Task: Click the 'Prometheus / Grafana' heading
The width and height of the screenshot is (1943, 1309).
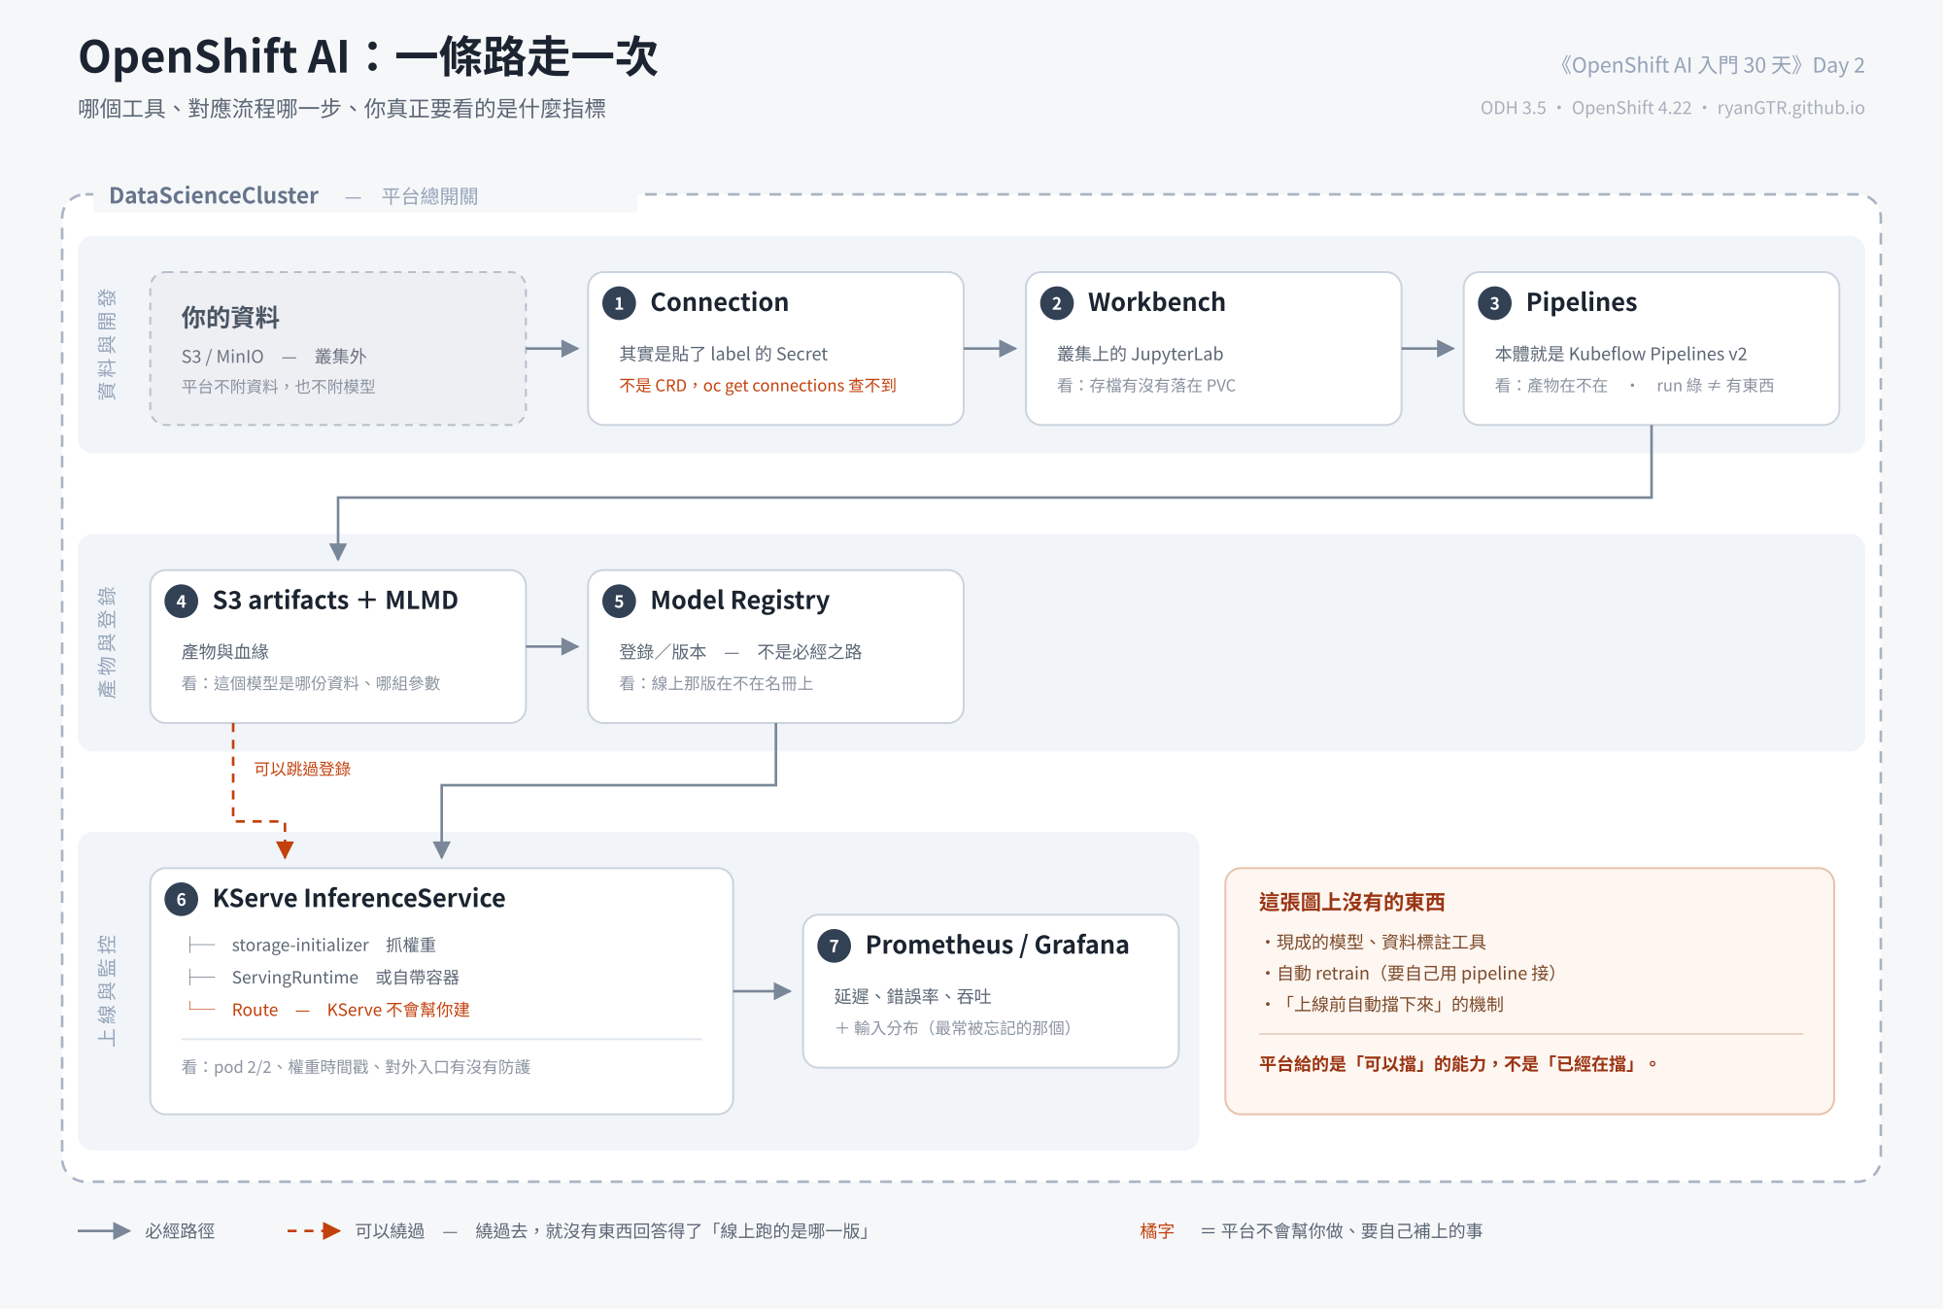Action: click(997, 945)
